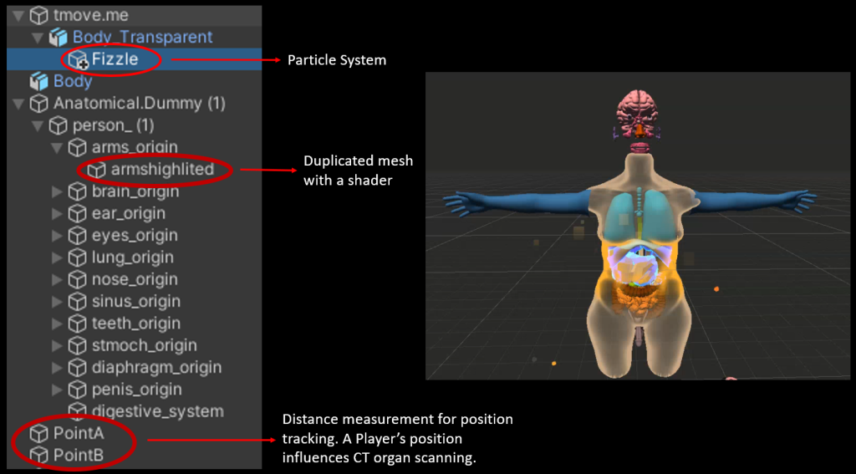Click the blue left arm mesh in viewport
This screenshot has height=474, width=856.
(518, 201)
